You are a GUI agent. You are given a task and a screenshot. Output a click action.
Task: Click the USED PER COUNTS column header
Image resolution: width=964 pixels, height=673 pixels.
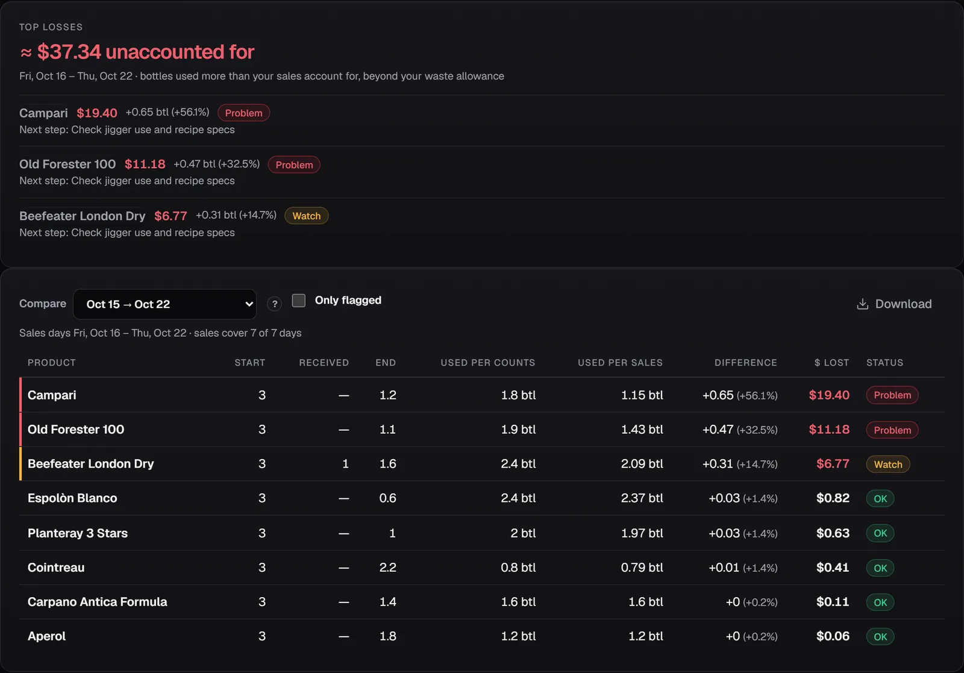(488, 363)
